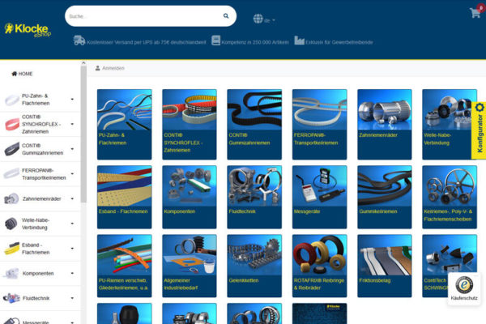Select Esband - Flachriemen sidebar menu label

[x=36, y=249]
